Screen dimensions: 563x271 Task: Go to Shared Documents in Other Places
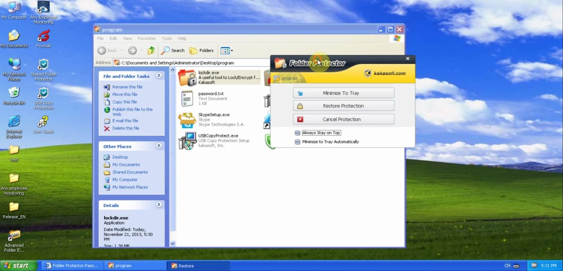click(x=130, y=172)
